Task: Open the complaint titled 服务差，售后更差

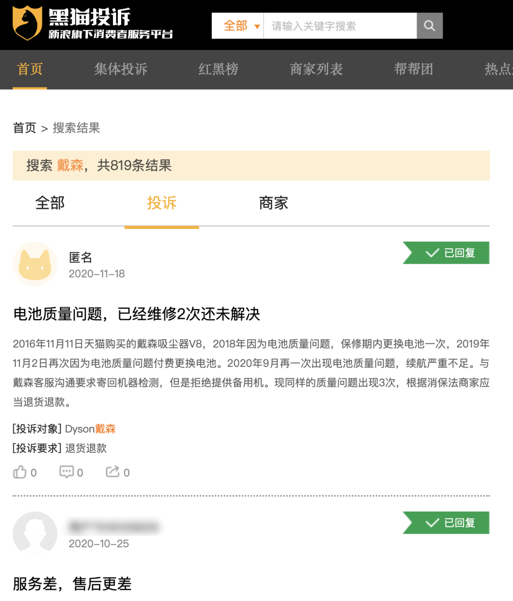Action: coord(72,584)
